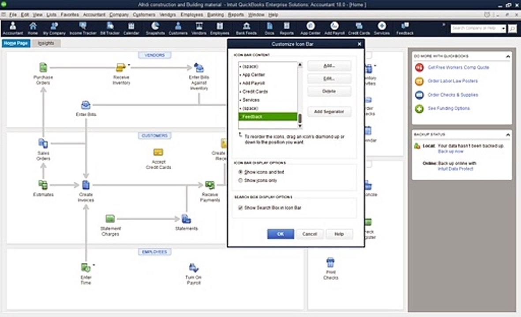Open Bill Tracker in the icon bar
Screen dimensions: 521x317
point(110,28)
